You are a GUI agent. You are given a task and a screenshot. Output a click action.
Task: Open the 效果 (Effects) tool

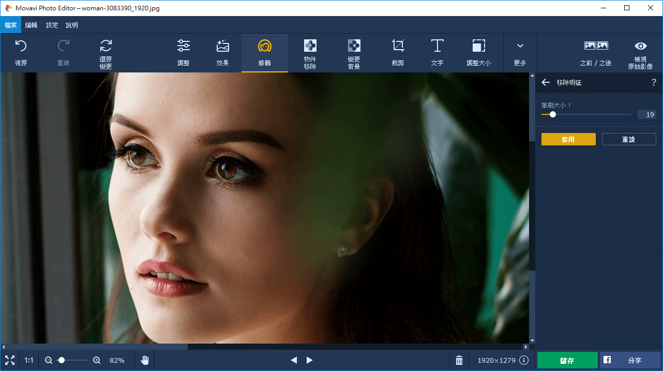click(x=222, y=52)
